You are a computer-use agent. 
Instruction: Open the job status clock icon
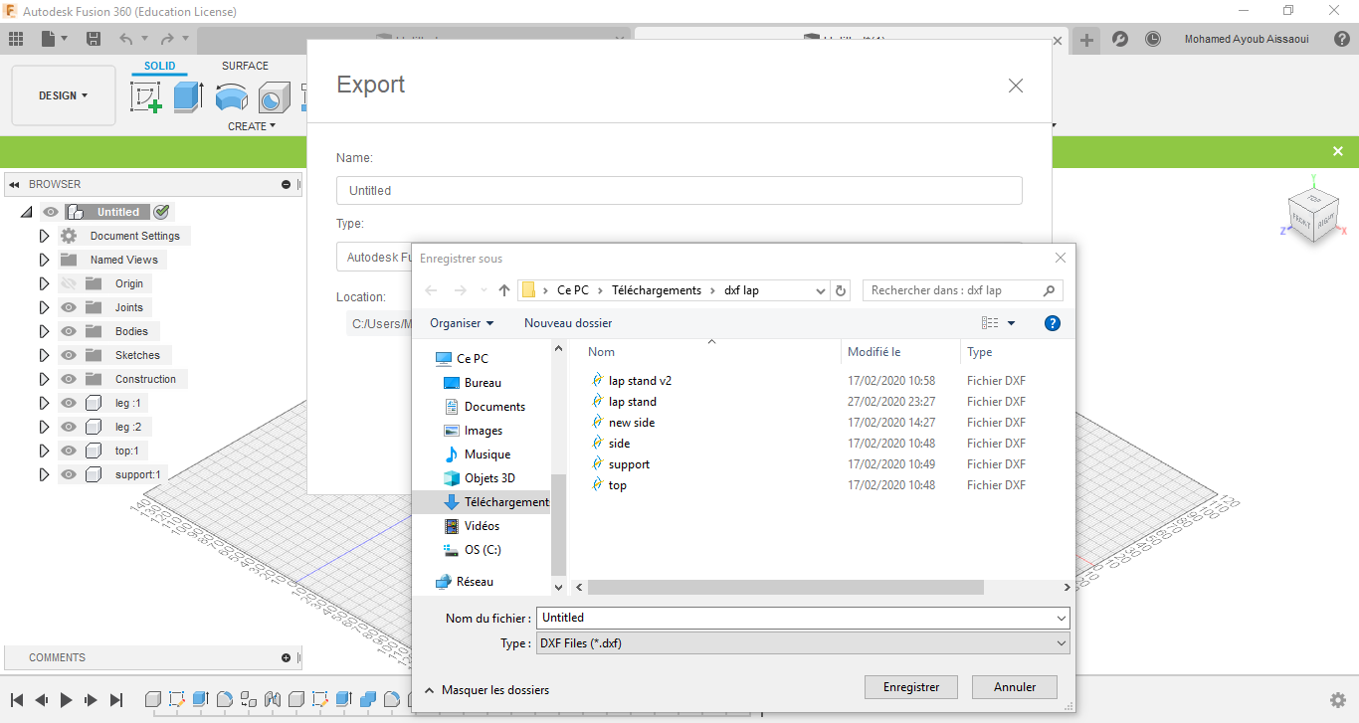[1152, 39]
